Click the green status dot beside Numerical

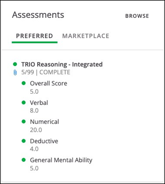click(24, 121)
